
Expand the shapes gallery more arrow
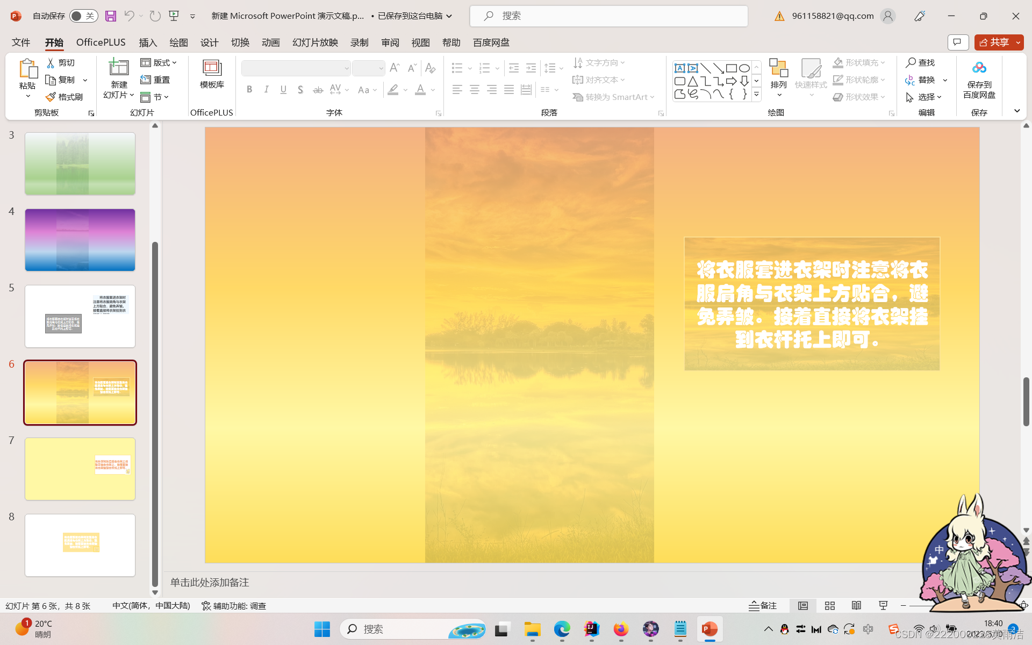point(756,94)
